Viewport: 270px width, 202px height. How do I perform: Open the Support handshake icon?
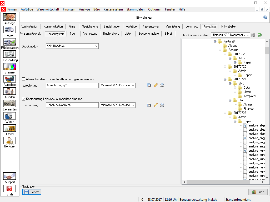click(10, 176)
